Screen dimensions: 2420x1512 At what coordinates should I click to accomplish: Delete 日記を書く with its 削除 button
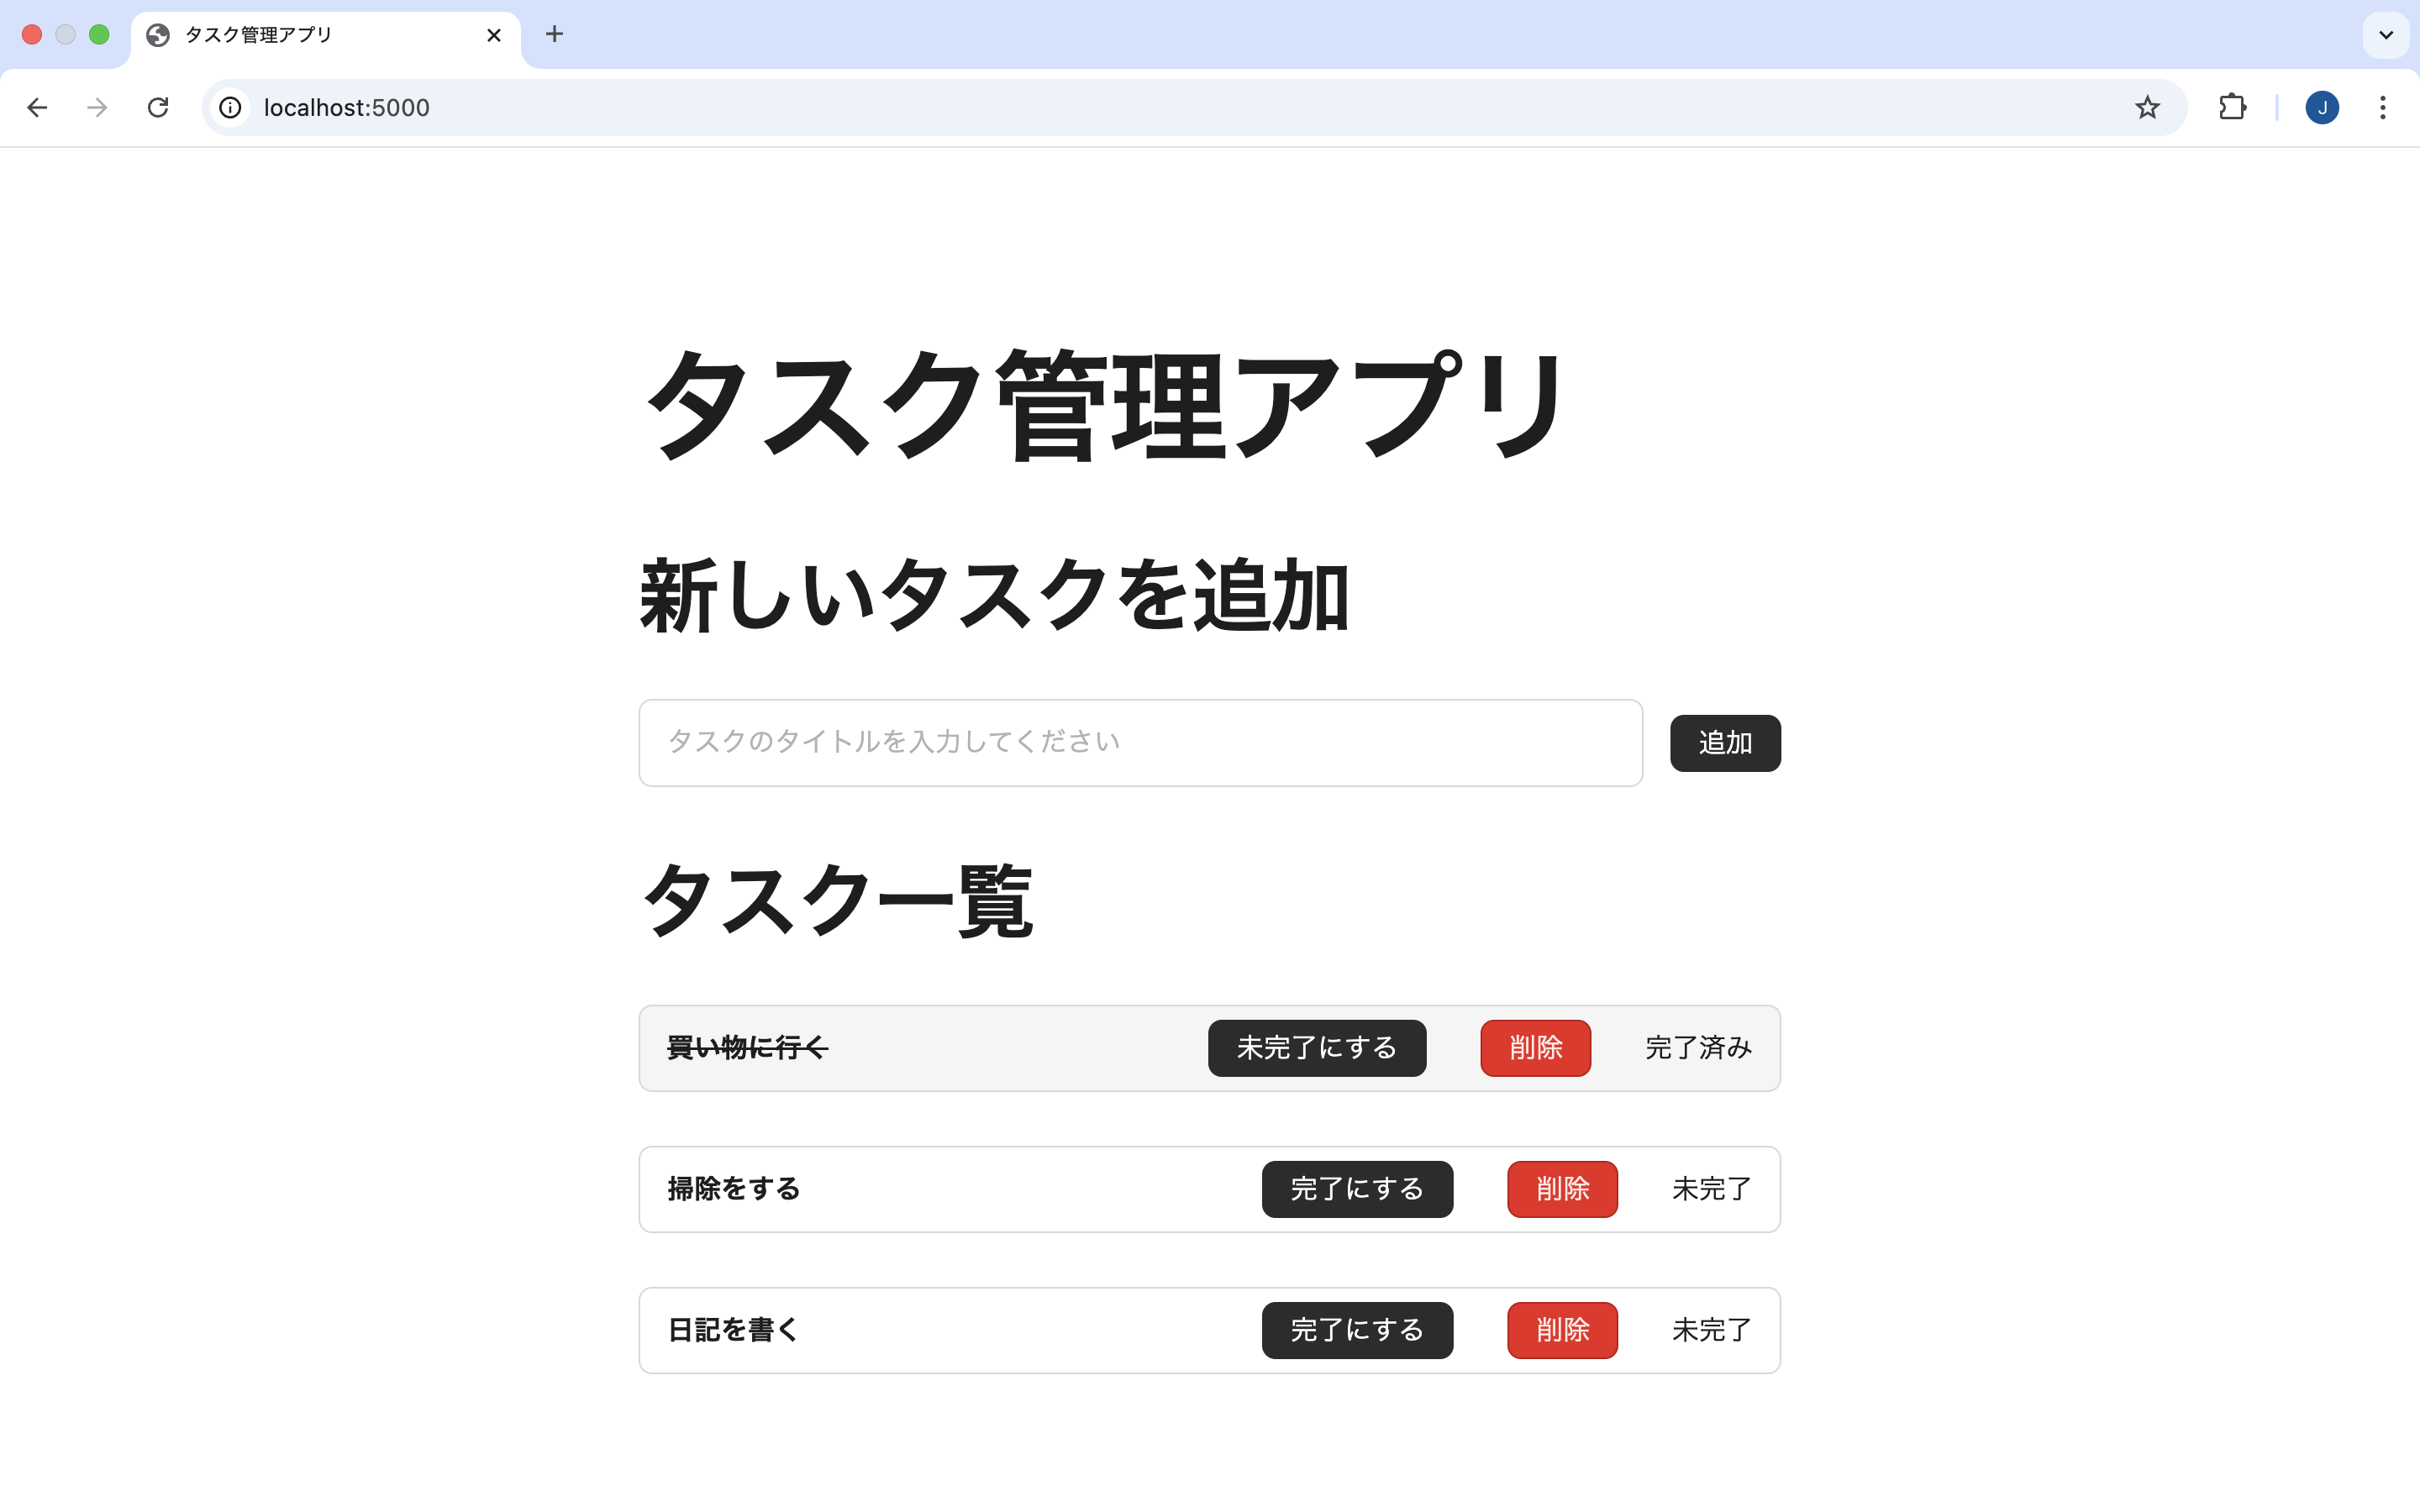coord(1562,1330)
